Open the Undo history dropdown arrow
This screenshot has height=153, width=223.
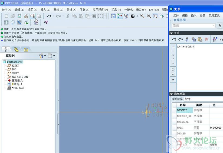point(54,16)
